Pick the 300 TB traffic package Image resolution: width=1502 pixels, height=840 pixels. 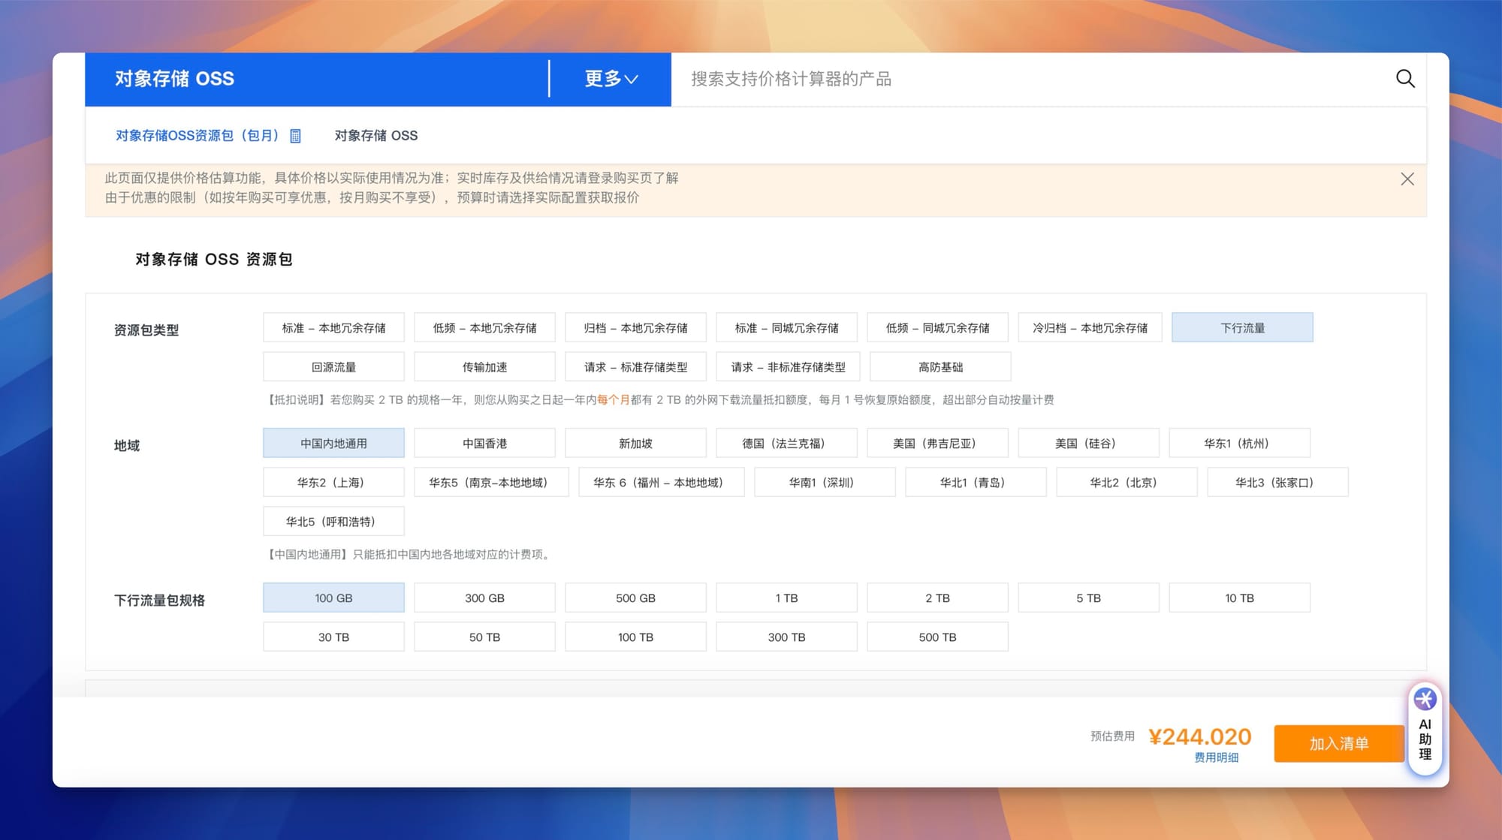point(786,637)
